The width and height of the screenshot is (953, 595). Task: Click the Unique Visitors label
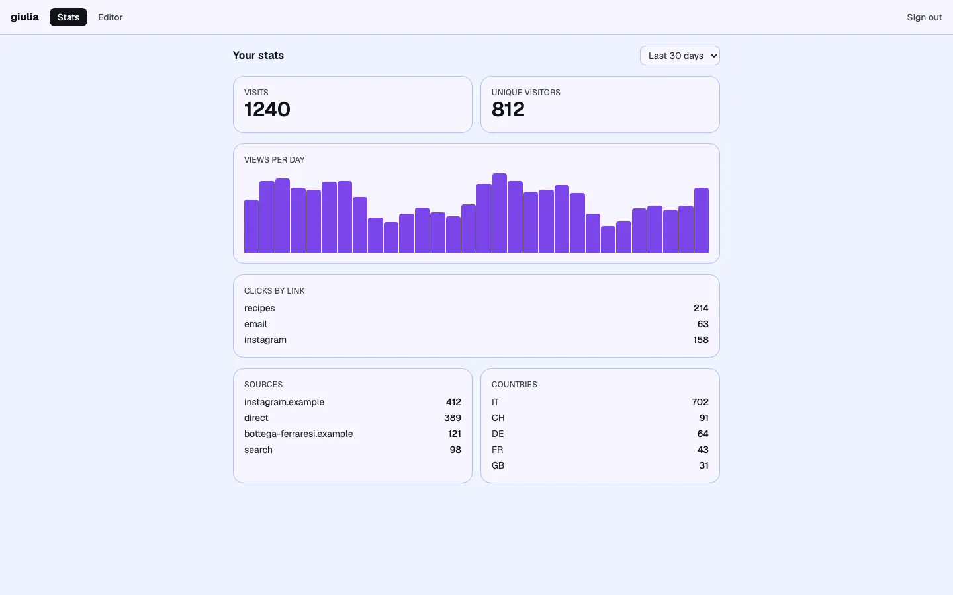pos(526,93)
